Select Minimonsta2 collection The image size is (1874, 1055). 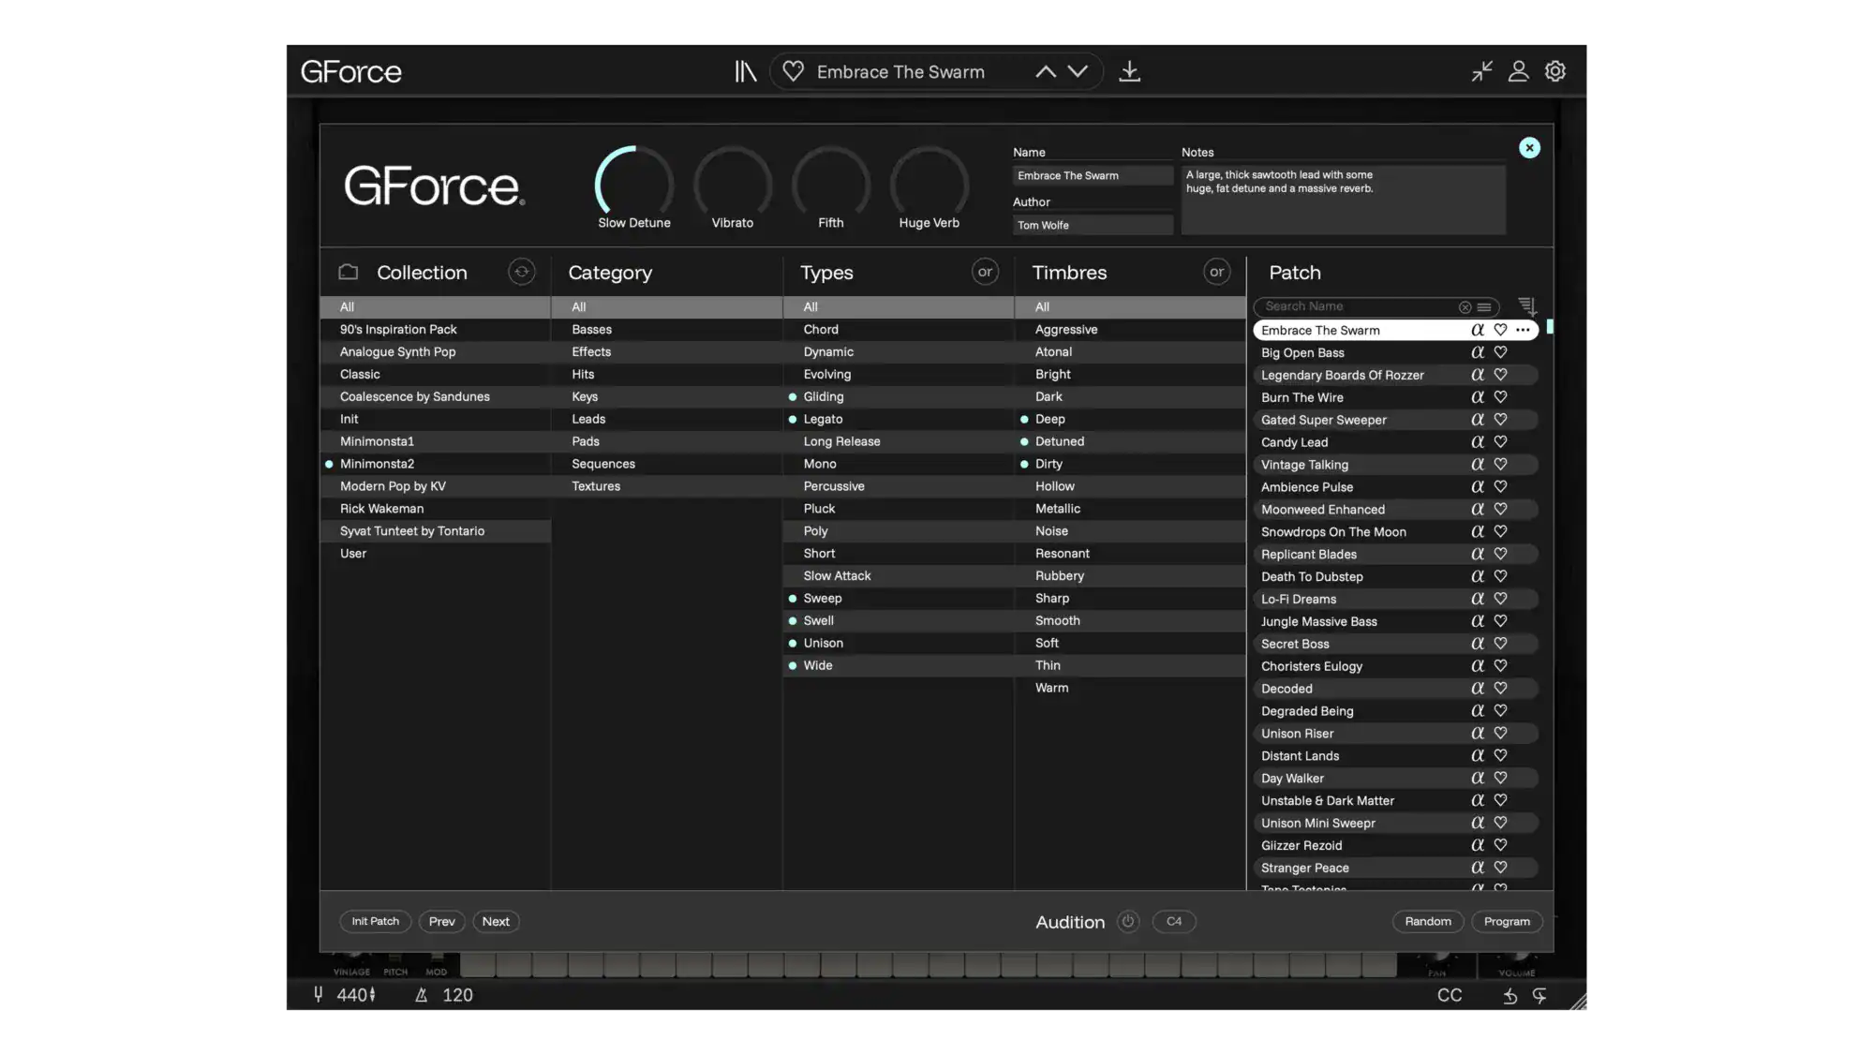436,464
